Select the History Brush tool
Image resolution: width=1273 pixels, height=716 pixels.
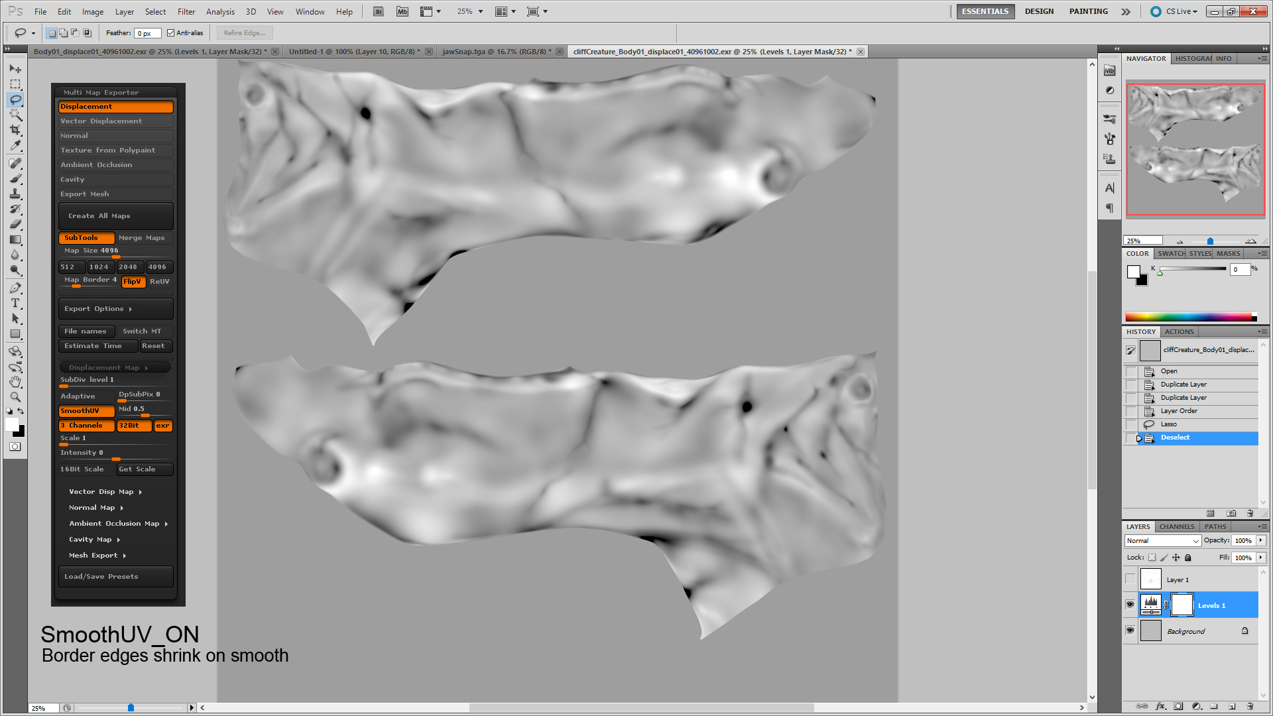point(15,209)
